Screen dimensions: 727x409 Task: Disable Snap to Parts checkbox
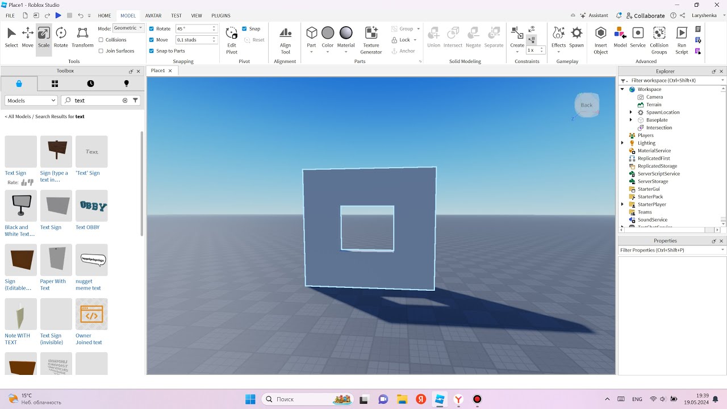(x=151, y=51)
